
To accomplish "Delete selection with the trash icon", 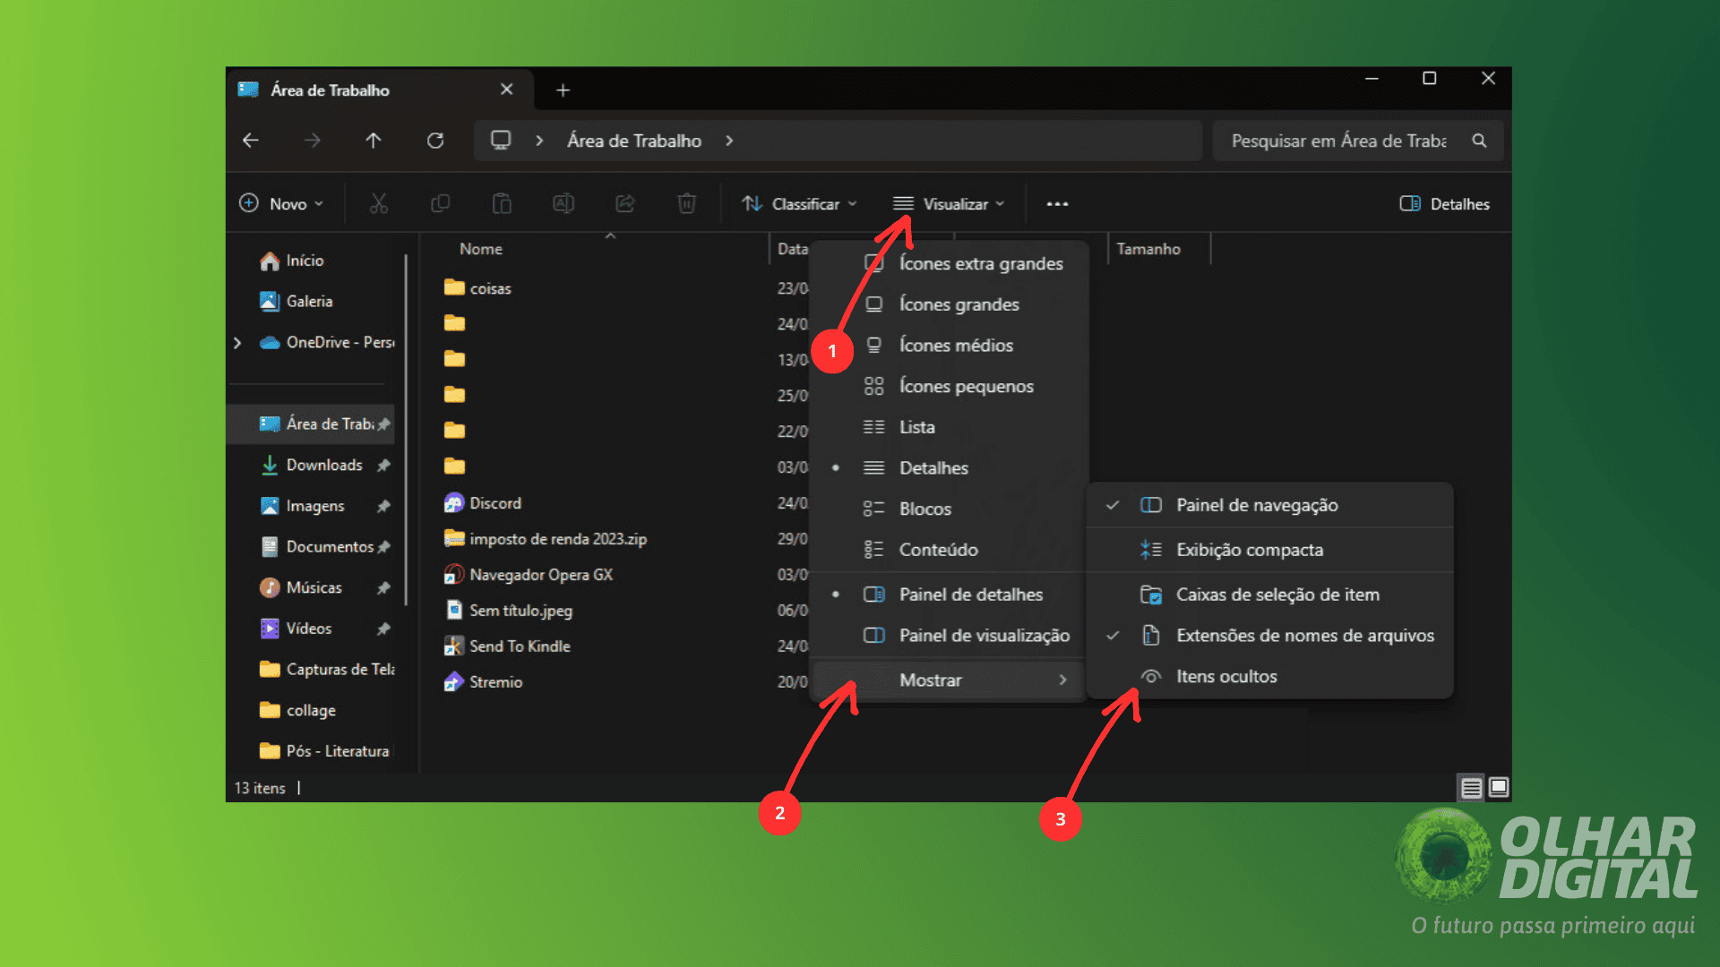I will pos(686,203).
